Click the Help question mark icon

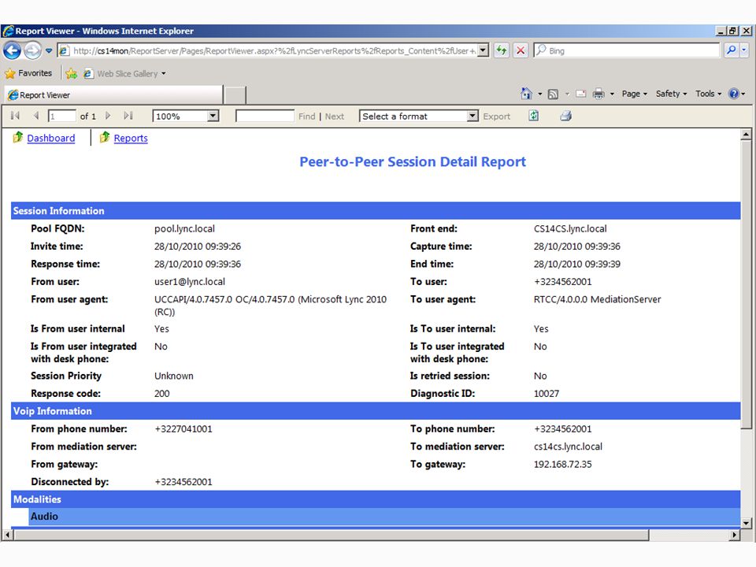pos(734,94)
